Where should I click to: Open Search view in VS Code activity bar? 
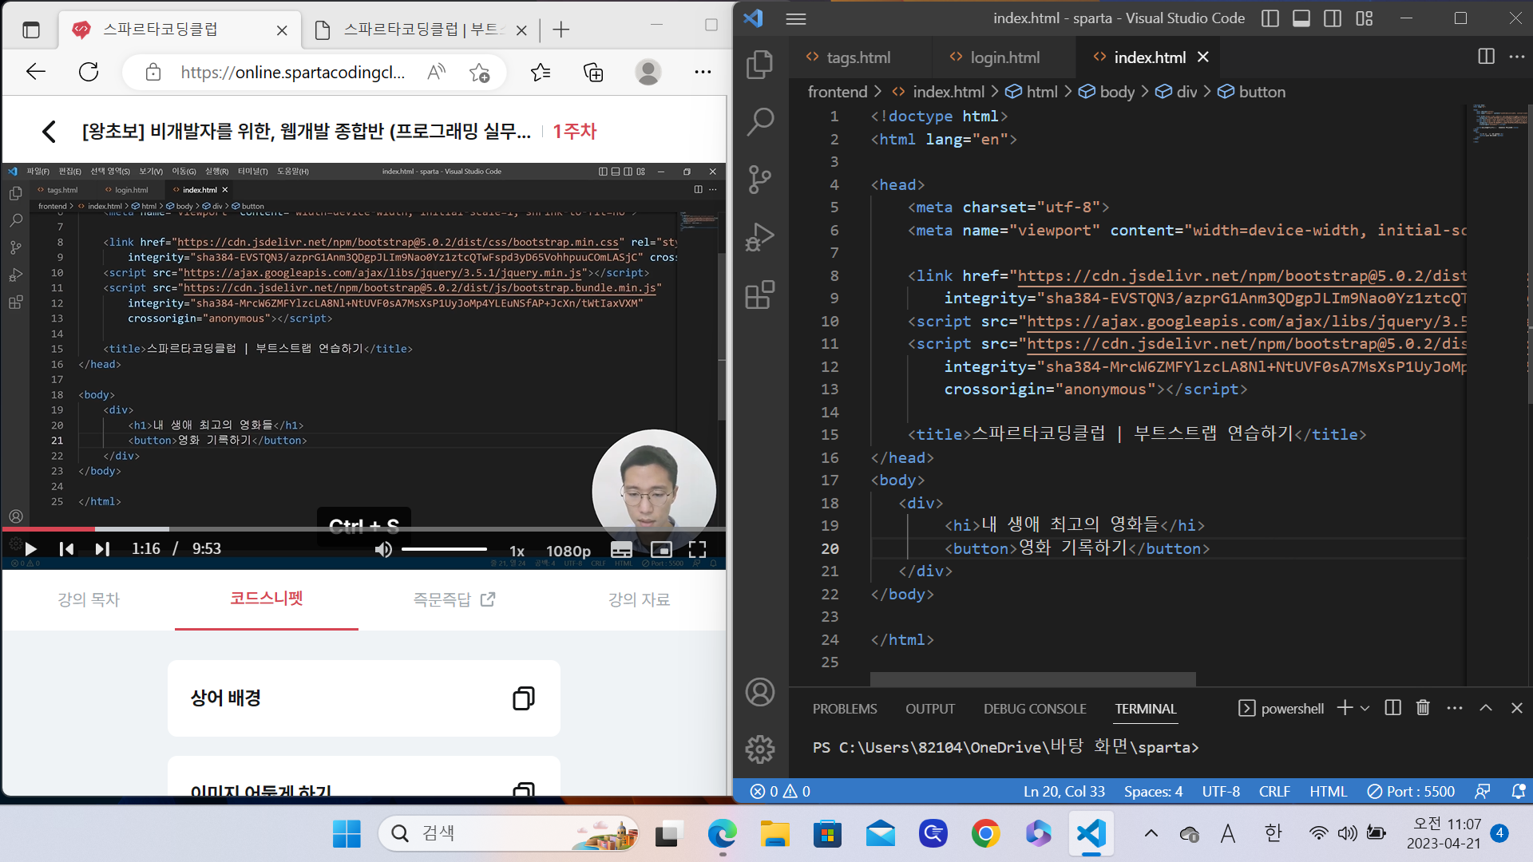759,121
